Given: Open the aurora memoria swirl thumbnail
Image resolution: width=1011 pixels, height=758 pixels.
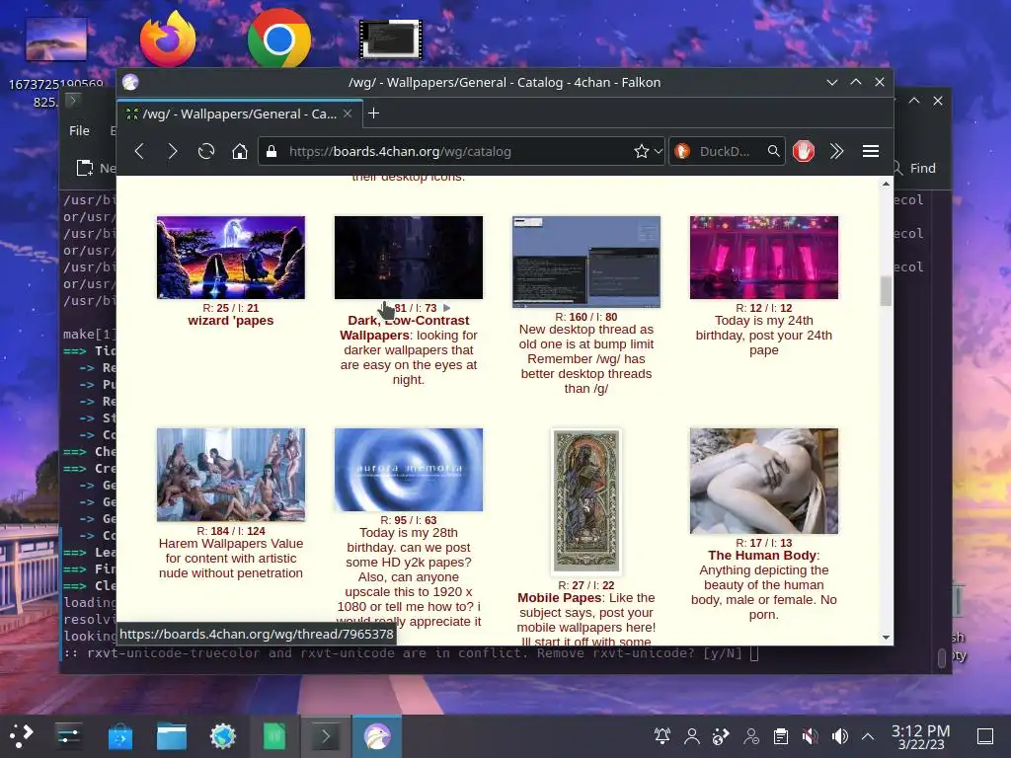Looking at the screenshot, I should click(408, 469).
